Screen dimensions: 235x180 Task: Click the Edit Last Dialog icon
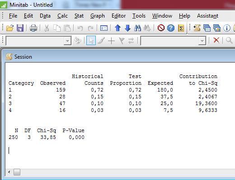pos(104,28)
